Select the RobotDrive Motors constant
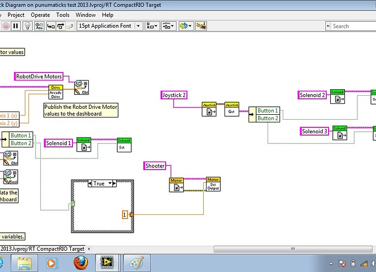This screenshot has width=376, height=272. (x=39, y=76)
